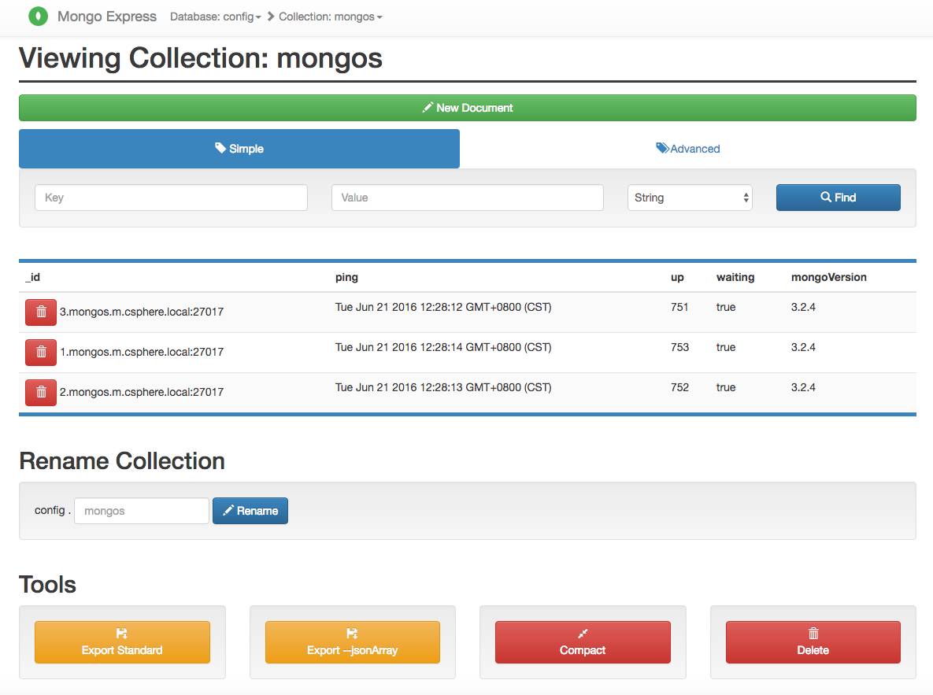Delete the mongos collection
933x695 pixels.
(813, 641)
